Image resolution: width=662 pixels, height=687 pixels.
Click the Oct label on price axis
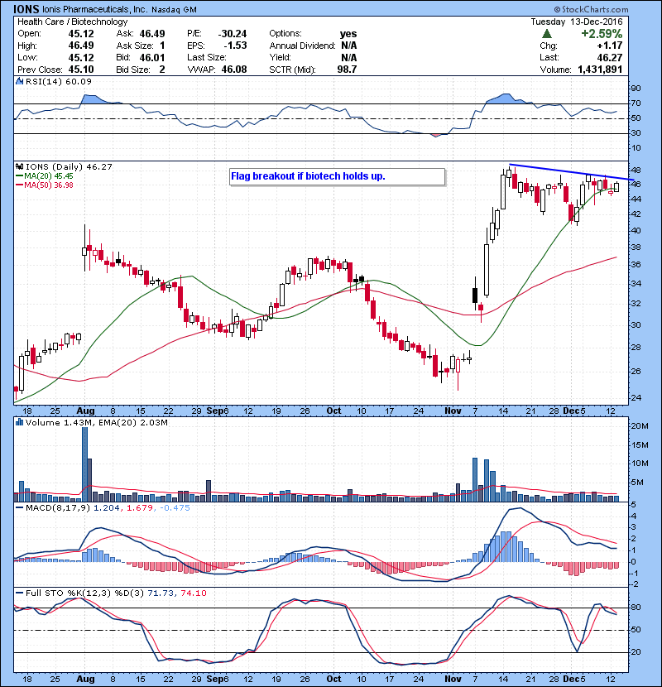pyautogui.click(x=333, y=411)
